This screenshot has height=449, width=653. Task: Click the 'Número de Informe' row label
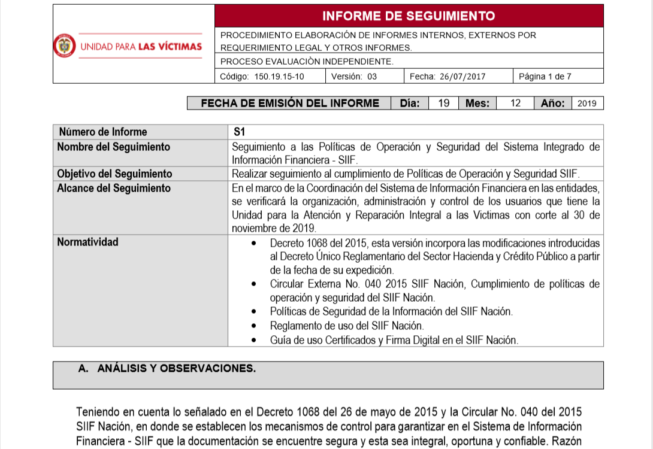tap(103, 132)
